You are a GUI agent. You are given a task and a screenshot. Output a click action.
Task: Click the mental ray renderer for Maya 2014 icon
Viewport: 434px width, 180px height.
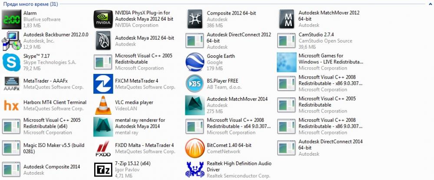tap(103, 127)
